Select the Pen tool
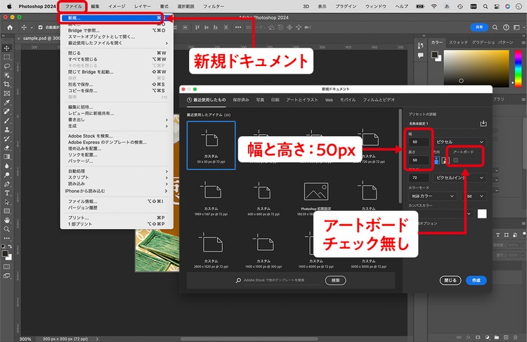Viewport: 527px width, 342px height. (x=7, y=184)
